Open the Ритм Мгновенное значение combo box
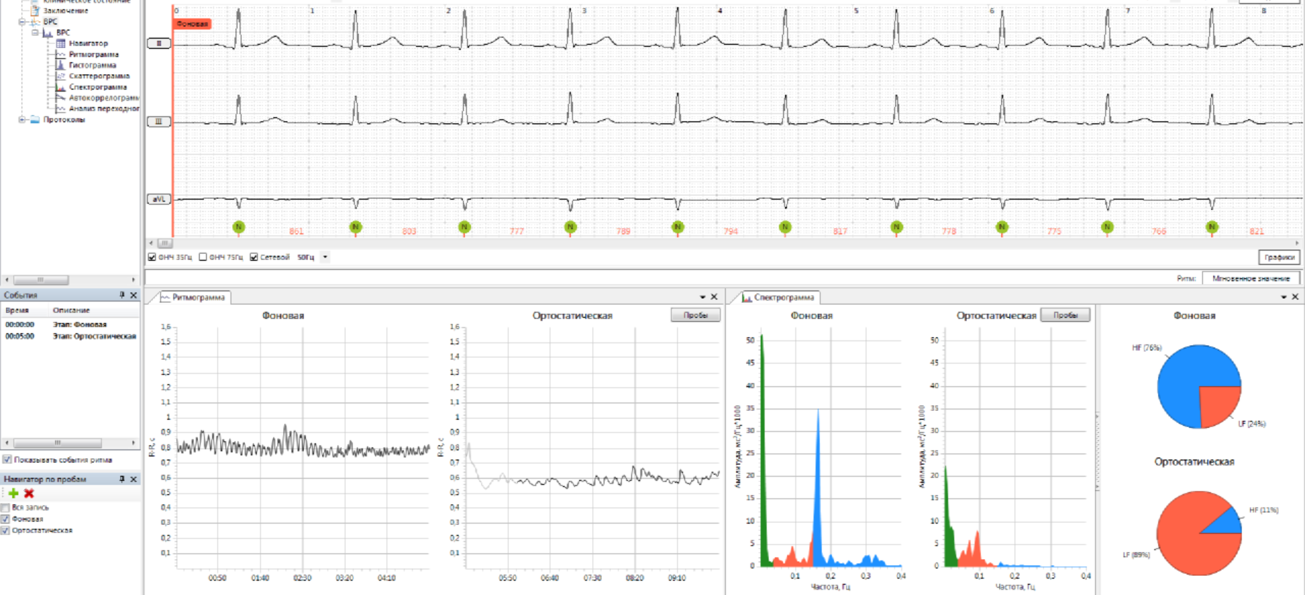Viewport: 1305px width, 595px height. [1251, 278]
